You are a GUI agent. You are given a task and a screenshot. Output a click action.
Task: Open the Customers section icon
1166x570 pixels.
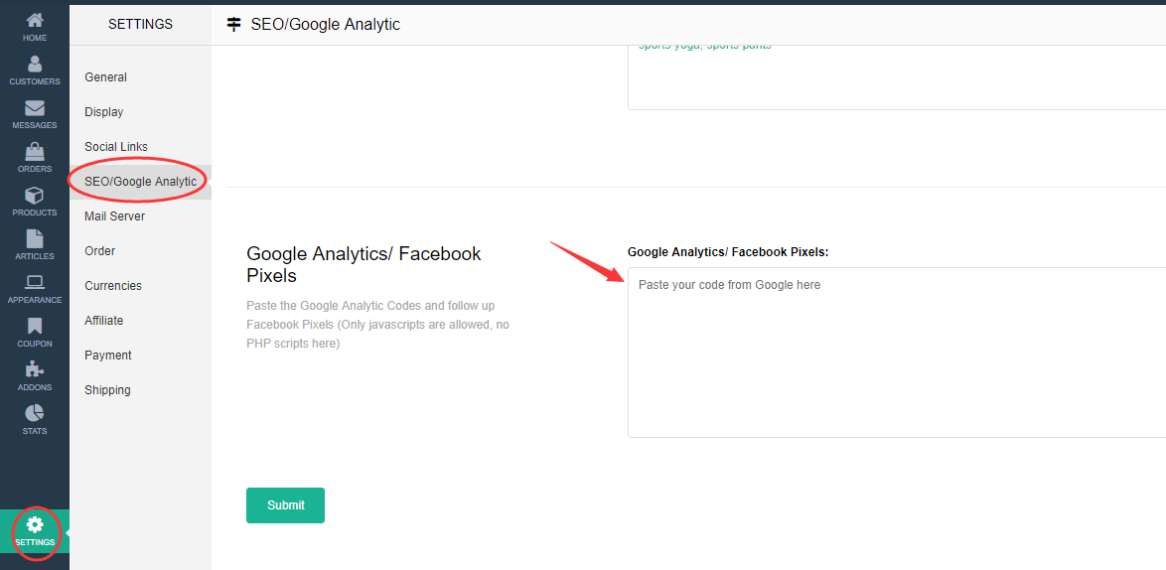35,65
